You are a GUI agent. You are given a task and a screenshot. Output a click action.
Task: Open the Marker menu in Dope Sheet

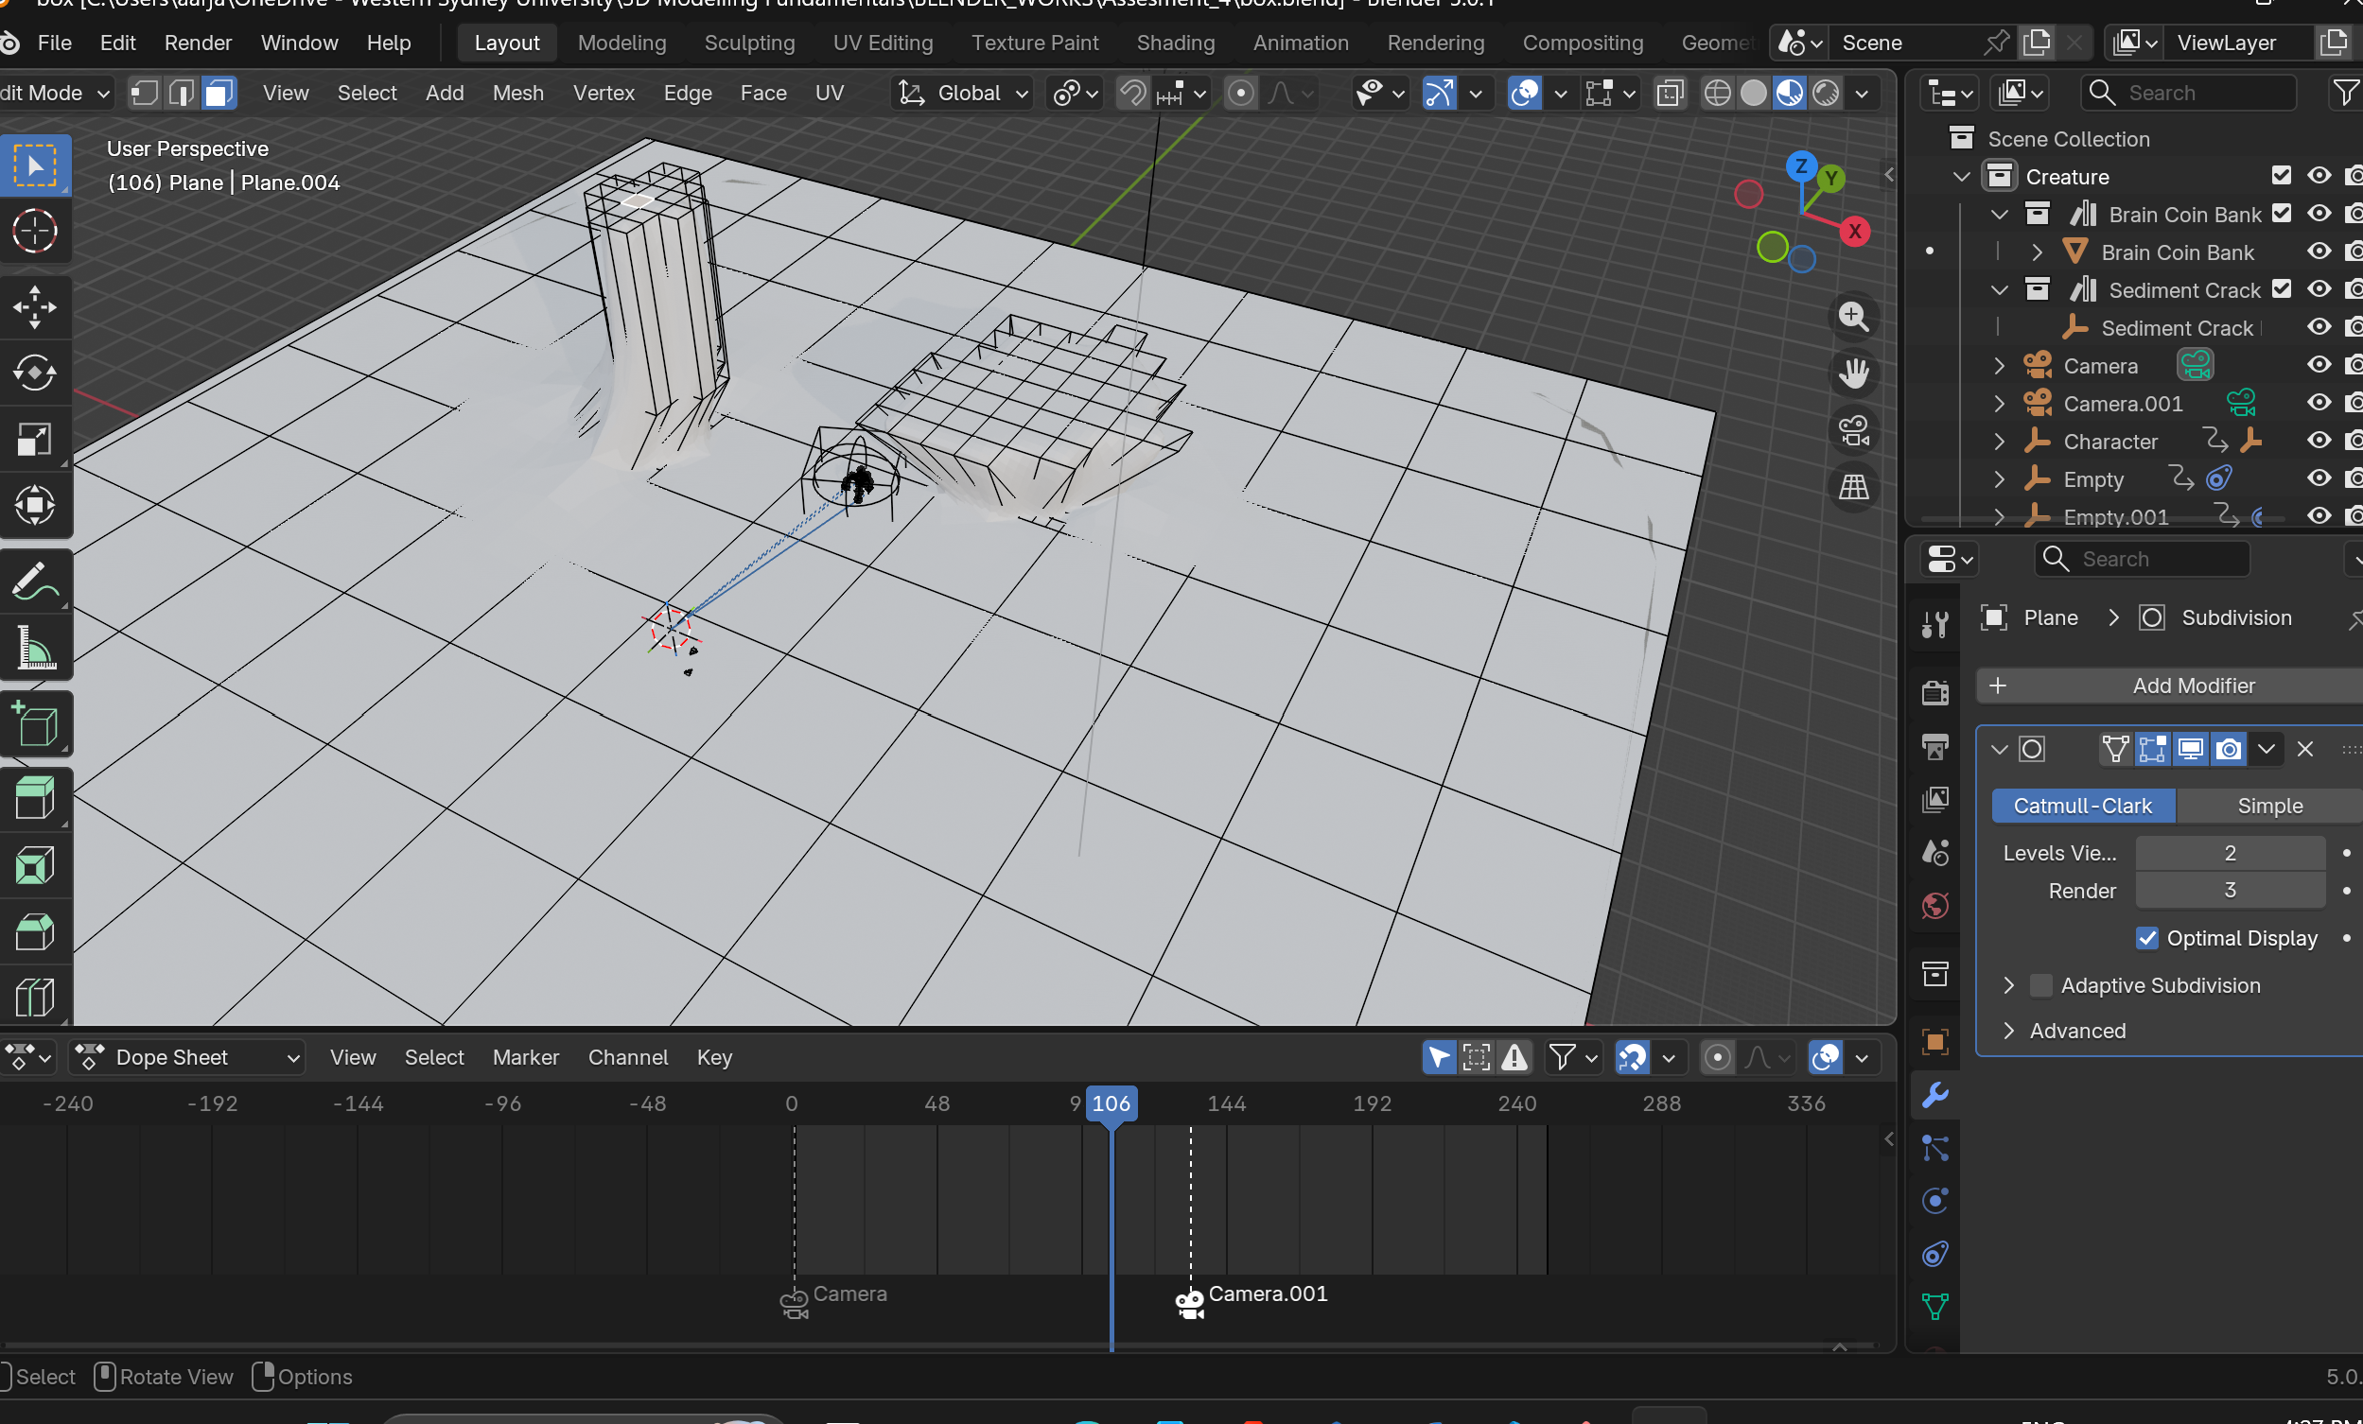526,1057
